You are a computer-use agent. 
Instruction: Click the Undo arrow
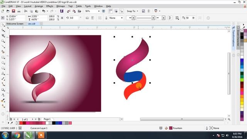pyautogui.click(x=44, y=11)
